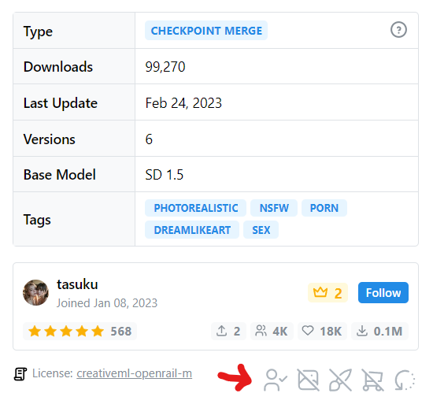Click the crown rank badge
433x408 pixels.
coord(328,293)
